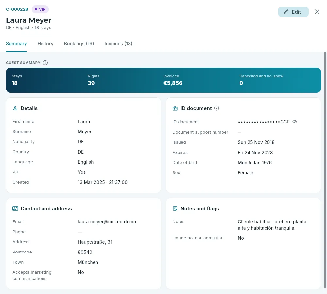Image resolution: width=327 pixels, height=294 pixels.
Task: Click the date of birth Mon 5 Jan 1976
Action: click(255, 163)
